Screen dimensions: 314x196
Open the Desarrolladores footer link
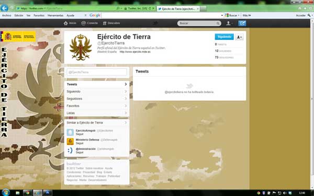click(x=97, y=180)
